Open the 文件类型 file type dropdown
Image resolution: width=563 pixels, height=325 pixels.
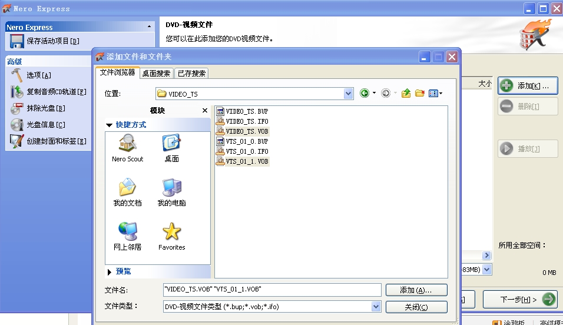point(376,307)
